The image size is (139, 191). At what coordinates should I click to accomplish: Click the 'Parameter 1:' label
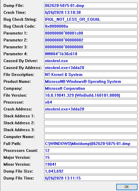pos(15,33)
